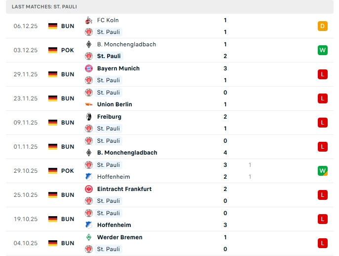Click the red L badge for Bayern Munich match
Image resolution: width=339 pixels, height=256 pixels.
pos(323,74)
